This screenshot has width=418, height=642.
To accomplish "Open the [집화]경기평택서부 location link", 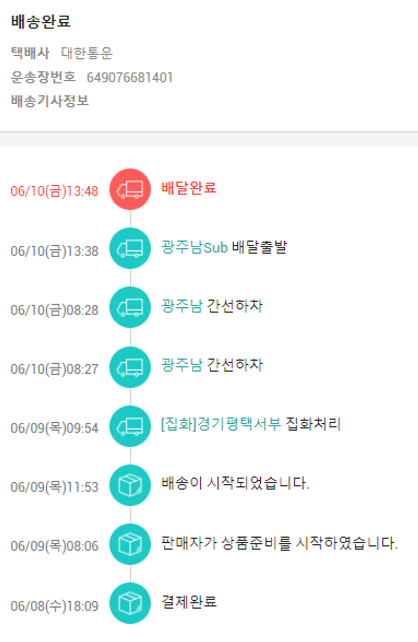I will (221, 424).
